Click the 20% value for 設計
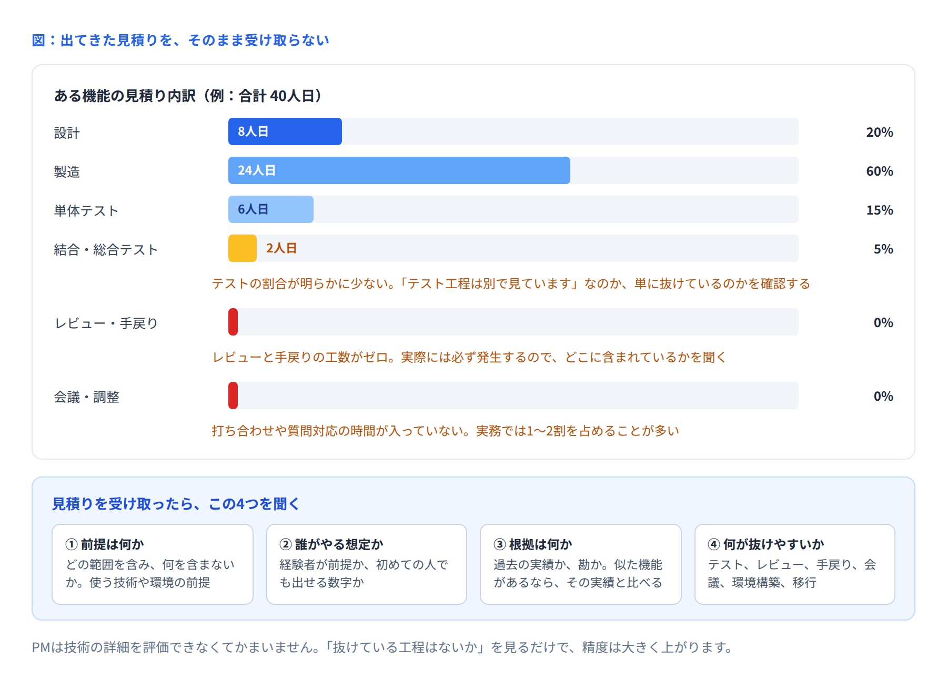 tap(880, 133)
